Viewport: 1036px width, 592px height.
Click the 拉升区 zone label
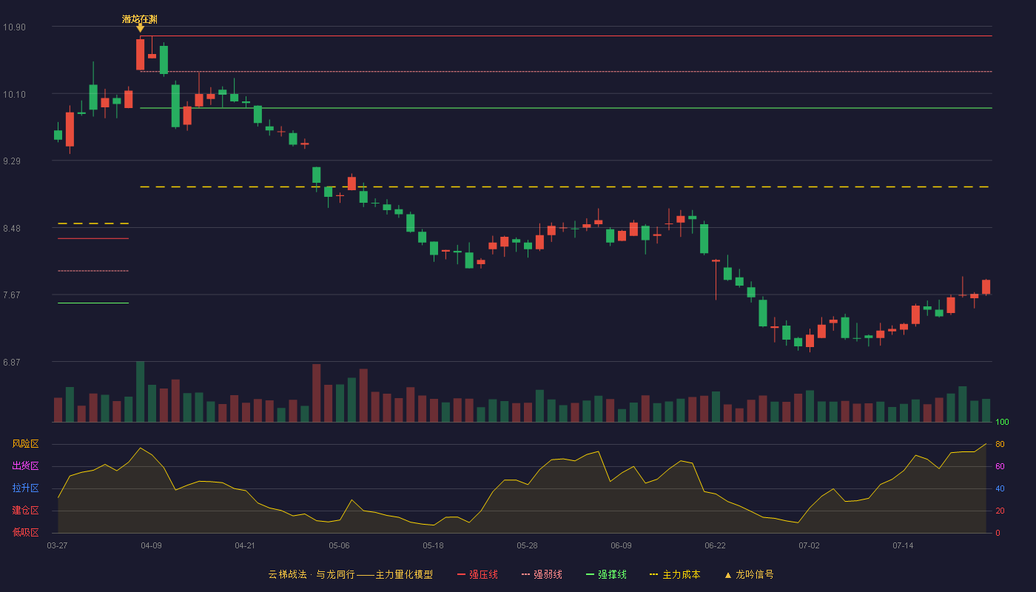coord(25,488)
